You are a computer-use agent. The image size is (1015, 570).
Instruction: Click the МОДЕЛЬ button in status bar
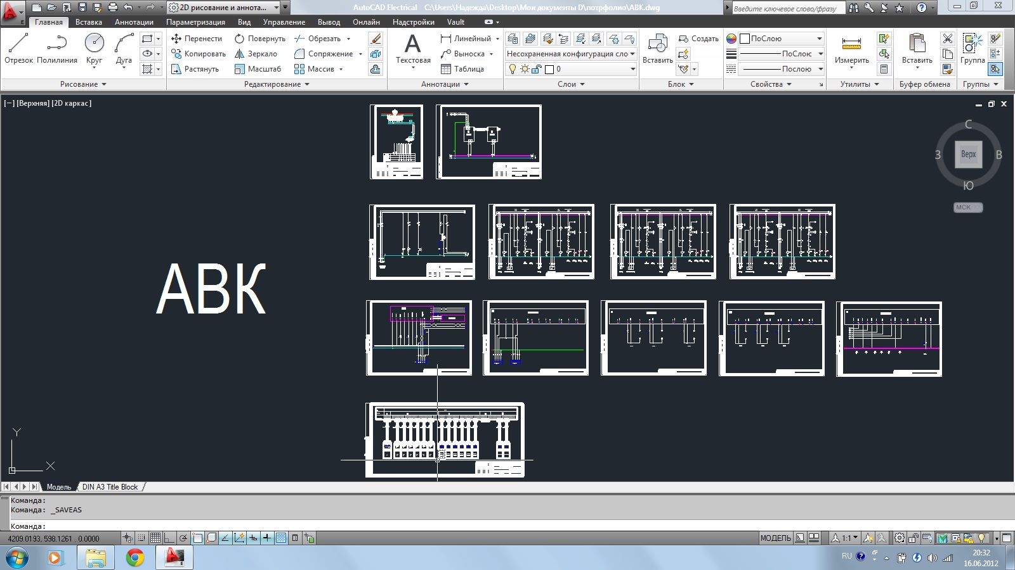coord(775,538)
